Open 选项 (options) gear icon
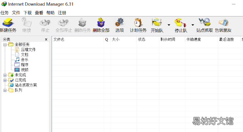Screen dimensions: 243x132 (119, 22)
